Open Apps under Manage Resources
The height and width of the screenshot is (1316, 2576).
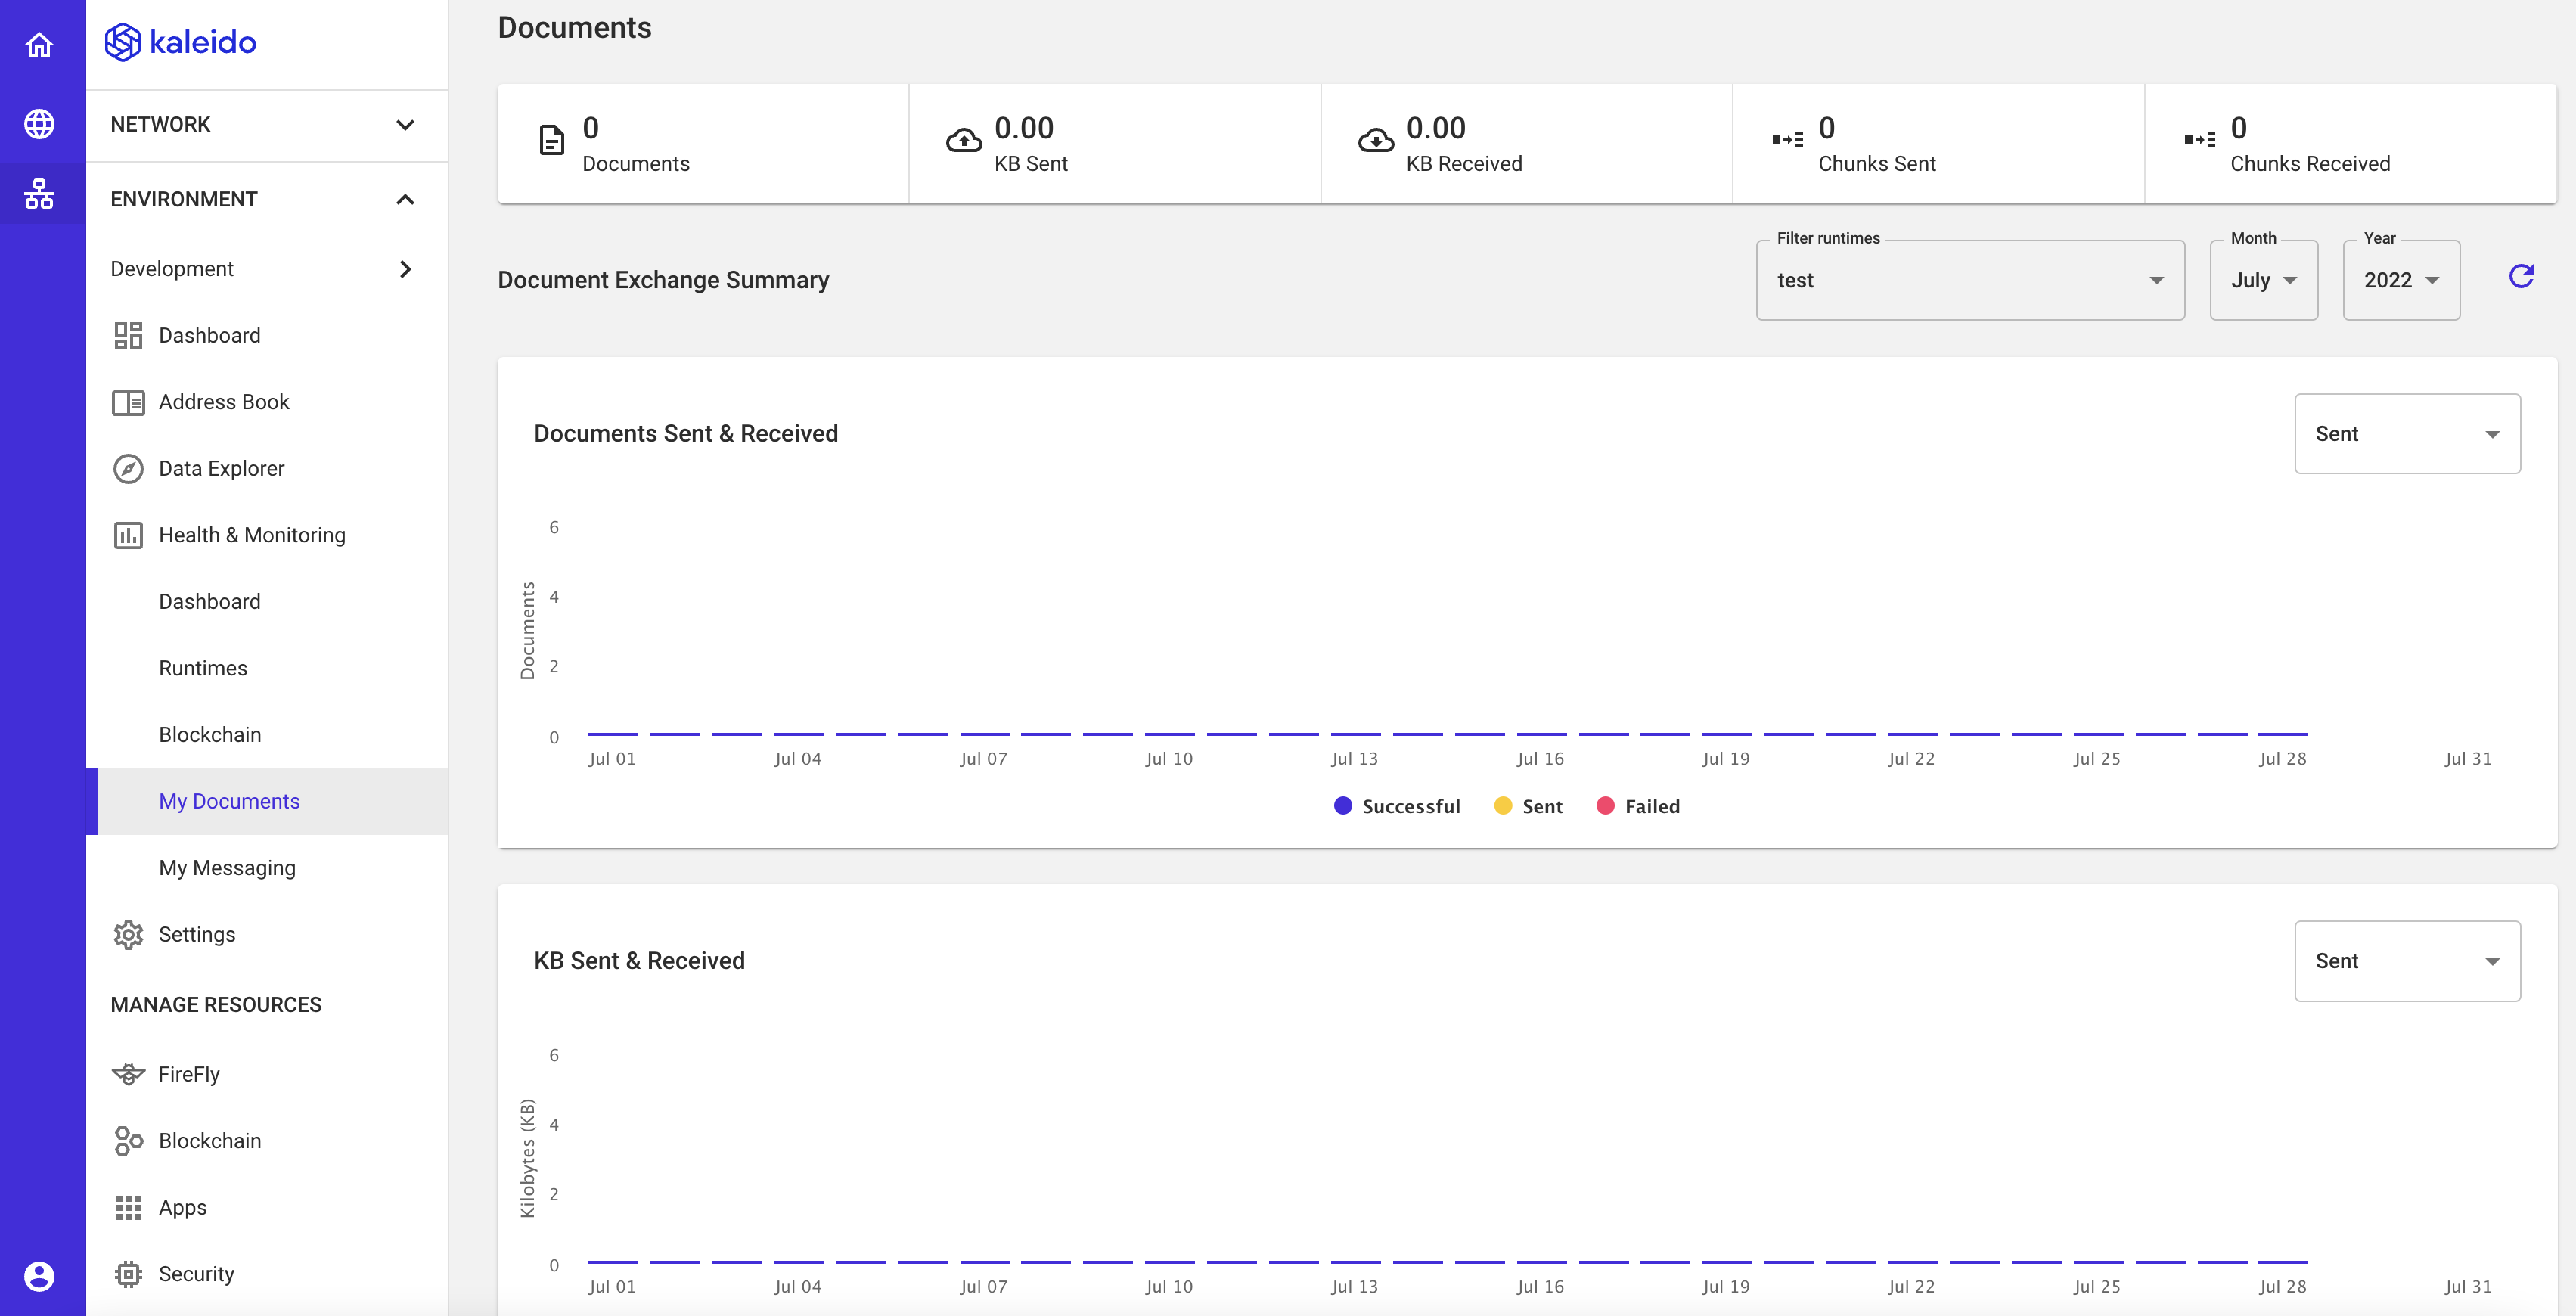pyautogui.click(x=267, y=1208)
